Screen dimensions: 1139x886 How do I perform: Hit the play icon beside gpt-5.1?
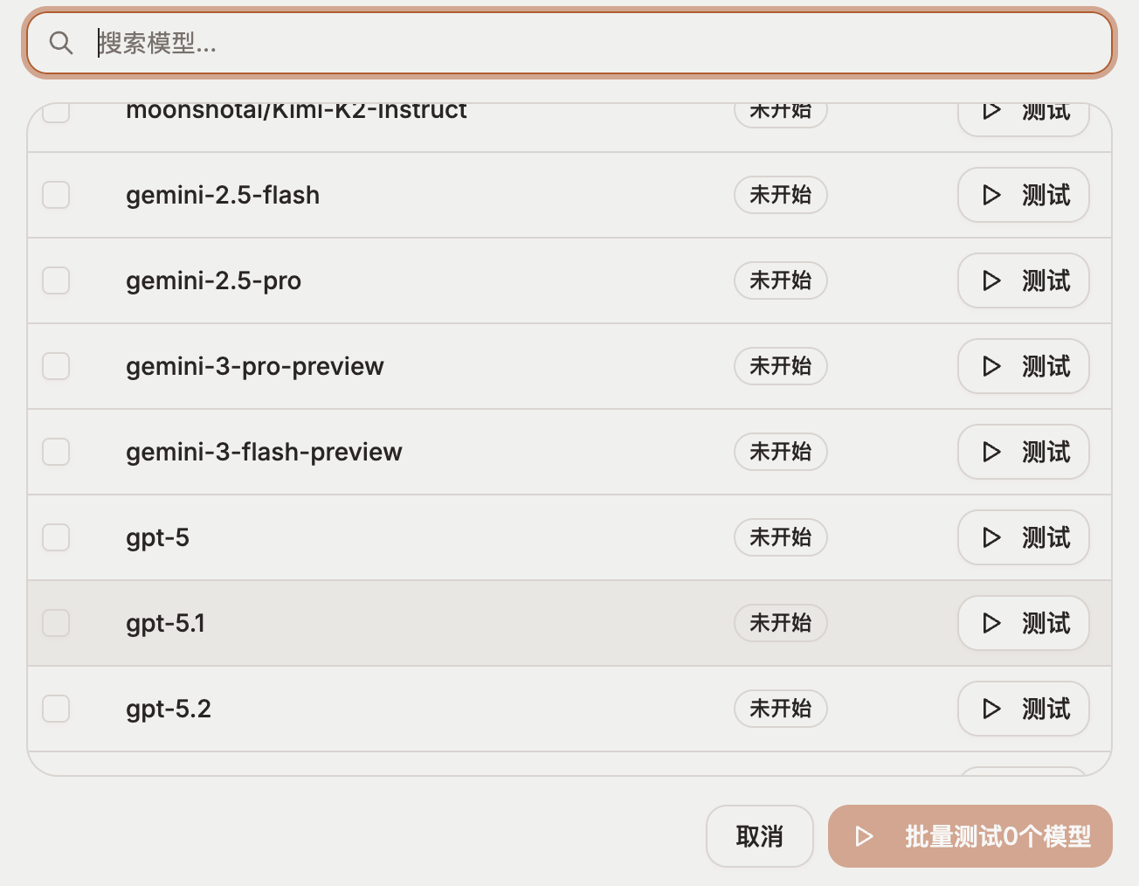991,623
